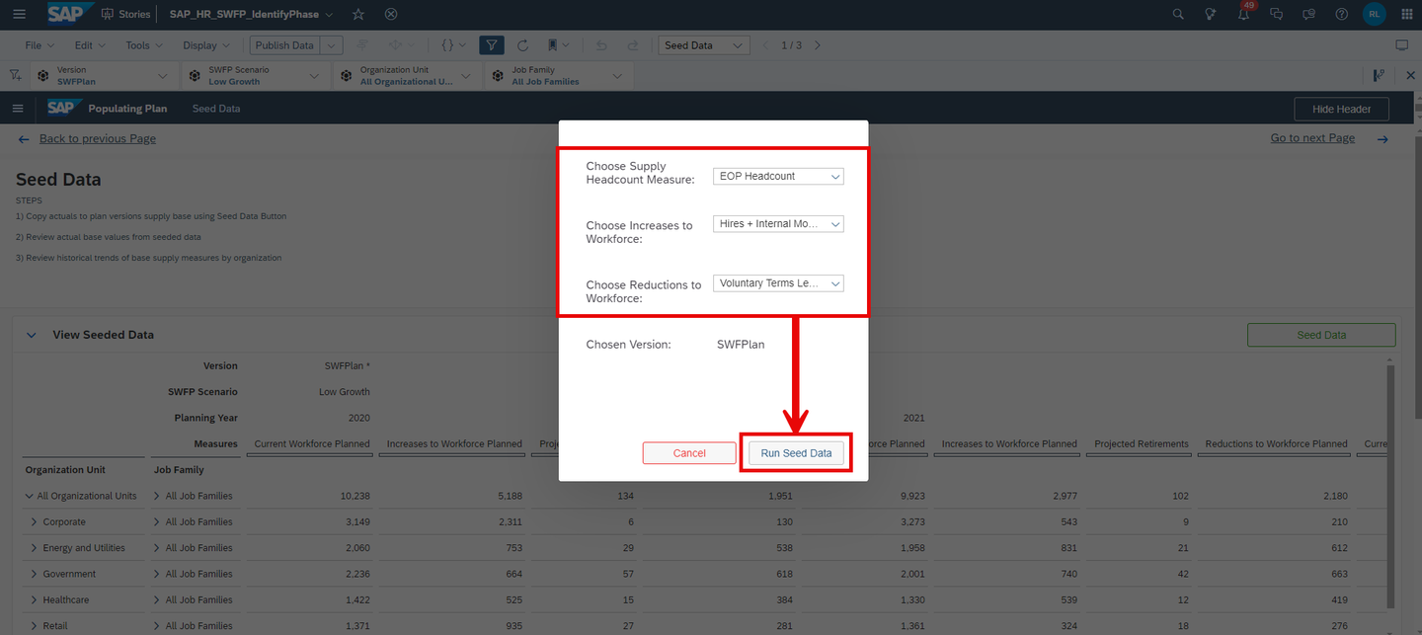Open the Display menu
Viewport: 1422px width, 635px height.
click(x=206, y=45)
